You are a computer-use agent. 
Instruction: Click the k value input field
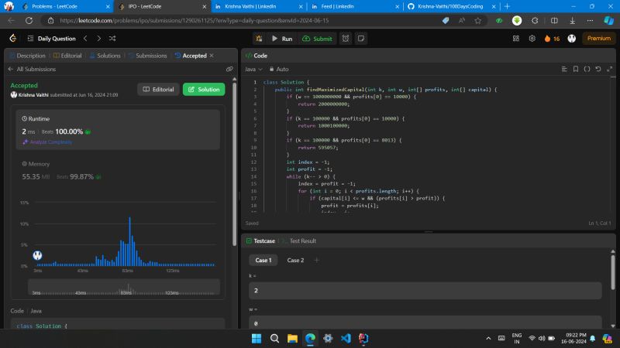tap(425, 290)
